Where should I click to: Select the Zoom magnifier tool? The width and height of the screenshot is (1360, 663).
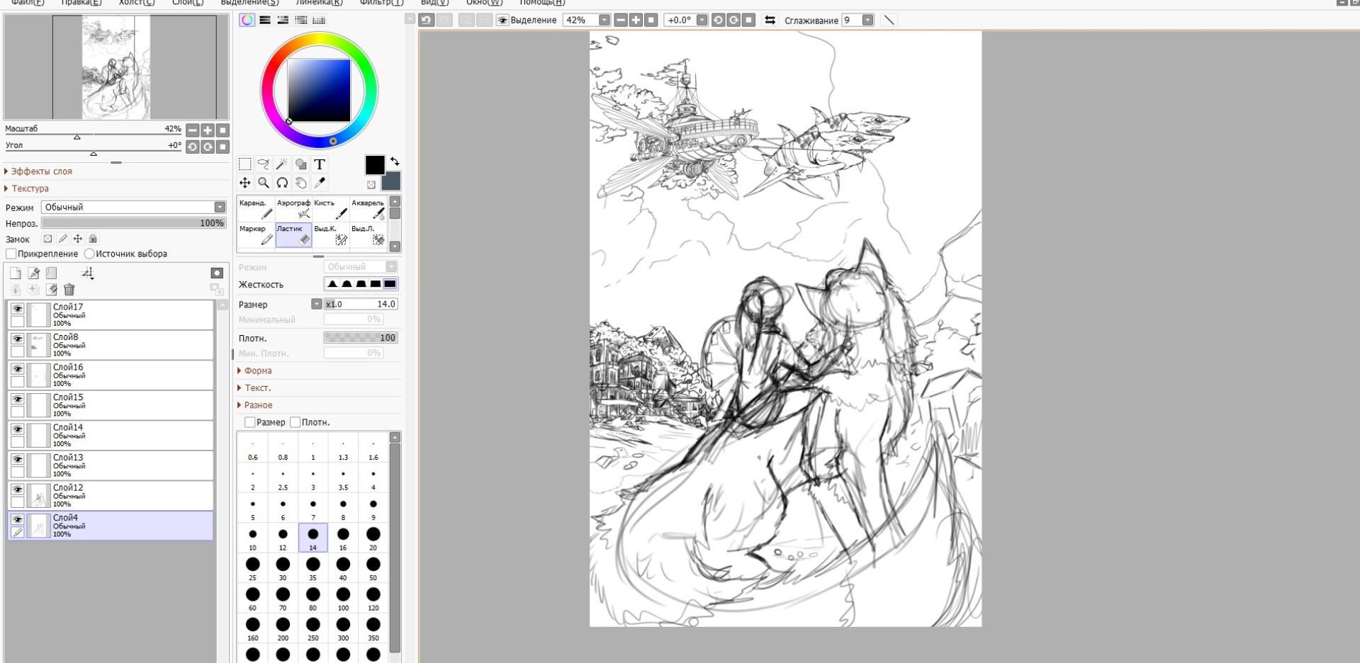click(264, 183)
